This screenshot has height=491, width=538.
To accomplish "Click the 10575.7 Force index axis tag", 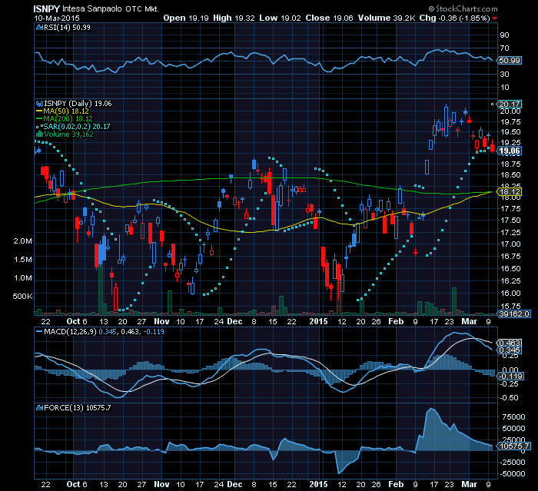I will [514, 446].
